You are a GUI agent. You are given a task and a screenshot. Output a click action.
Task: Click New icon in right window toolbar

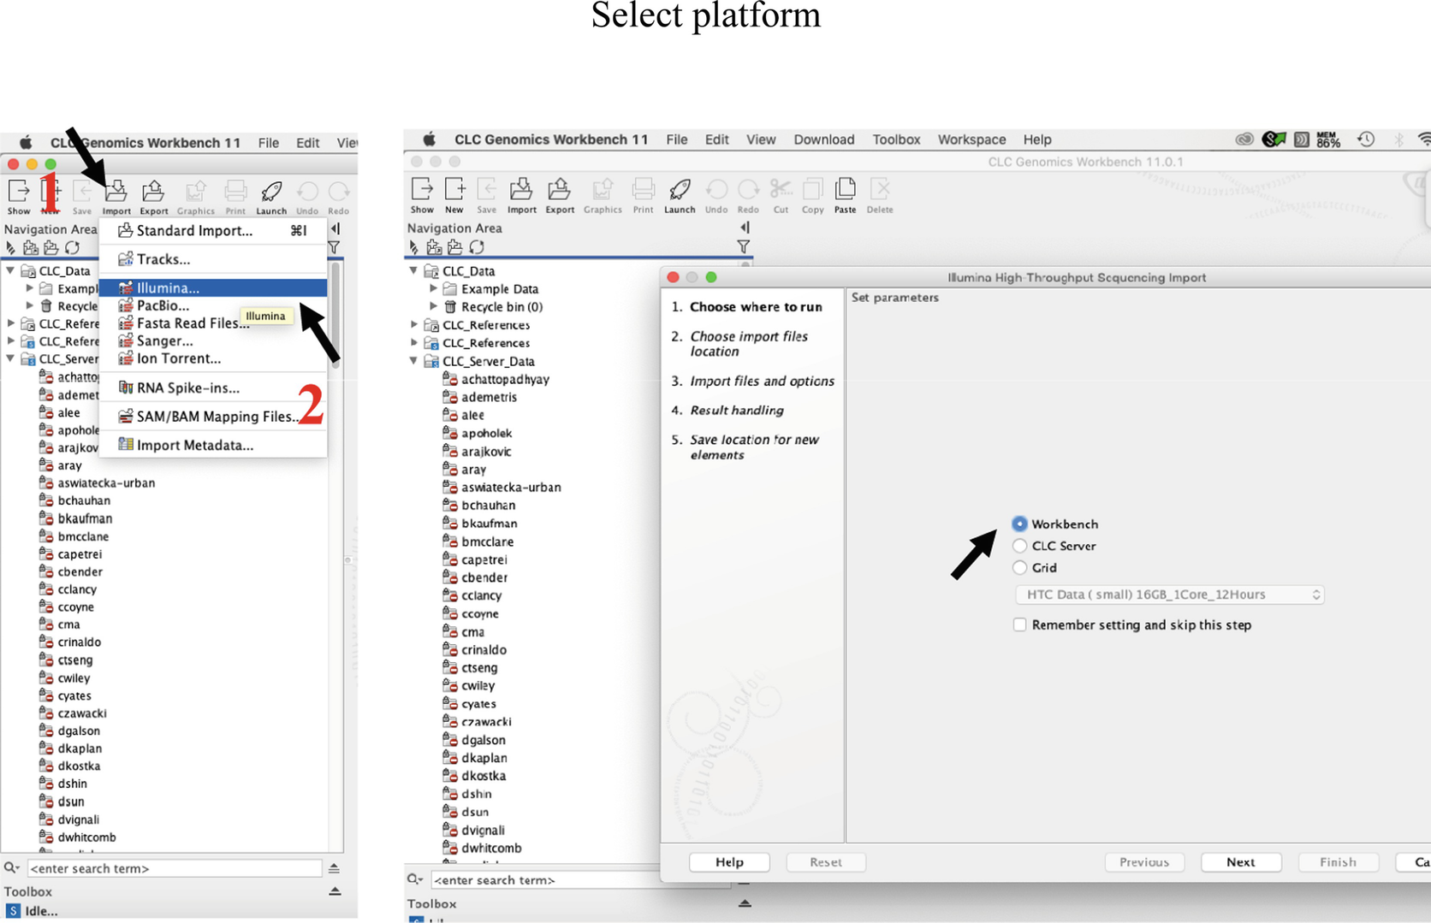(x=454, y=189)
